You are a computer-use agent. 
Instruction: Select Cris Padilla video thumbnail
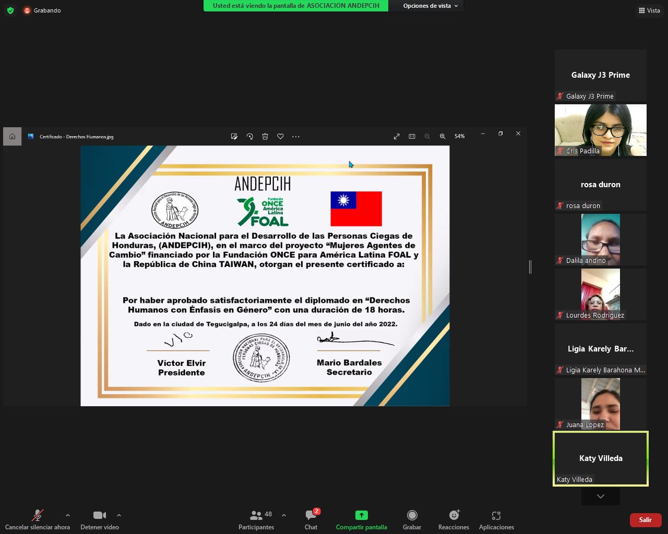601,130
